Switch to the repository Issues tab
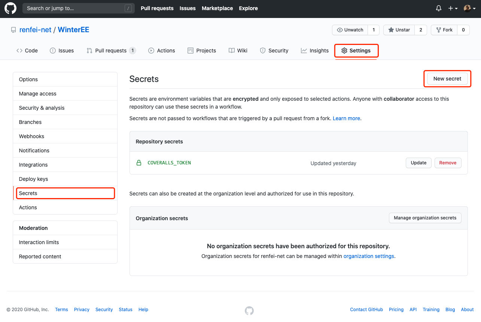Screen dimensions: 481x322 click(x=62, y=51)
